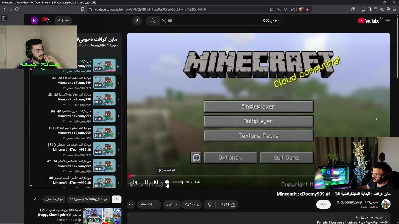Image resolution: width=399 pixels, height=224 pixels.
Task: Open playlist title ماين كرافت دحومي
Action: (97, 39)
